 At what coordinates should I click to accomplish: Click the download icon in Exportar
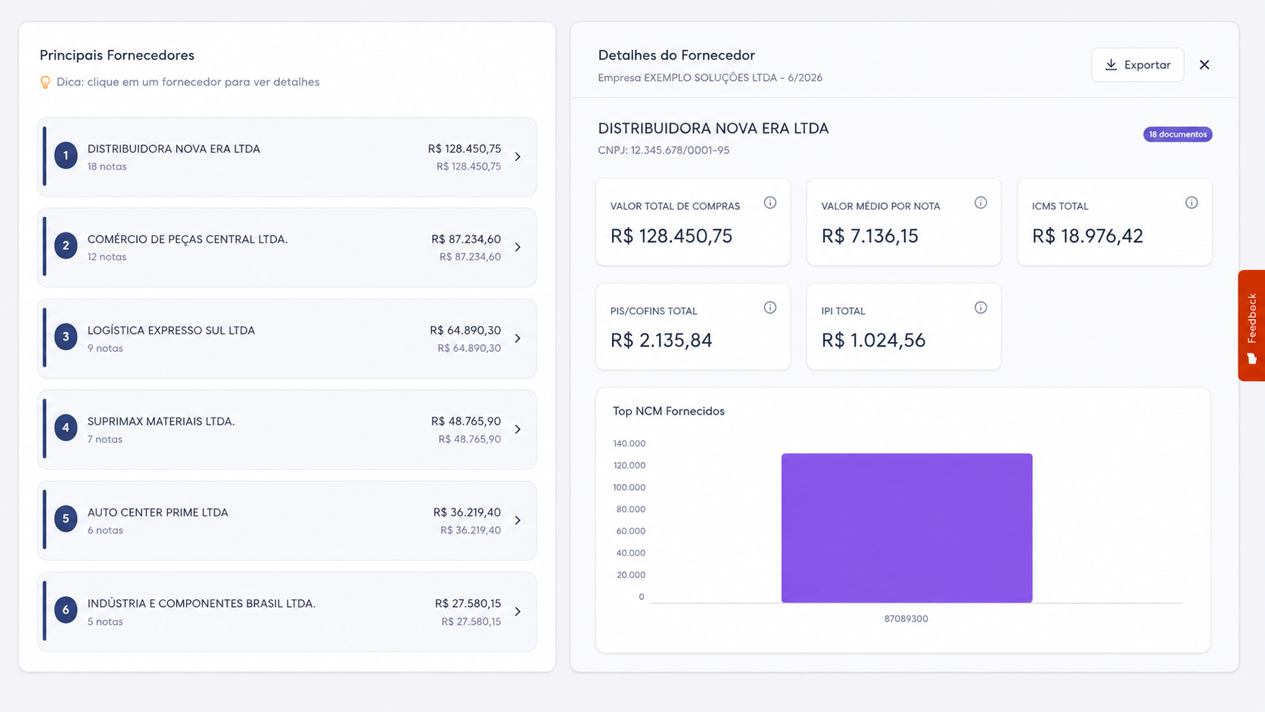point(1111,65)
